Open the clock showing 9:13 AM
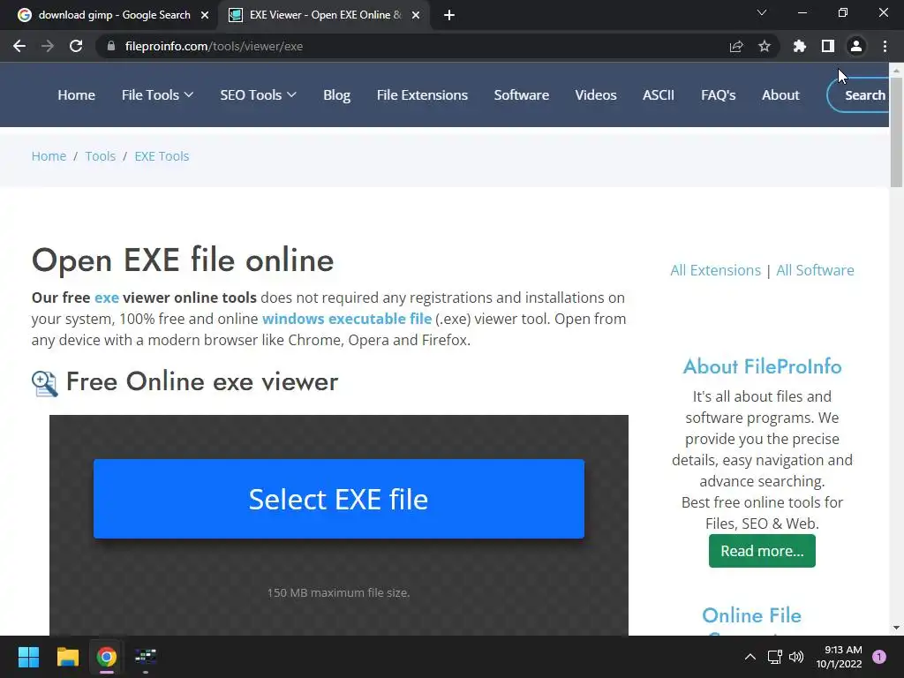904x678 pixels. (839, 657)
